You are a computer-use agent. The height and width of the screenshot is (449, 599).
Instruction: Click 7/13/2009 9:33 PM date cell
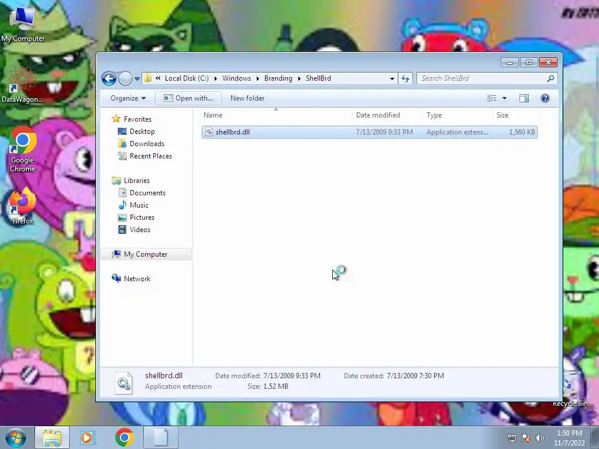click(384, 132)
